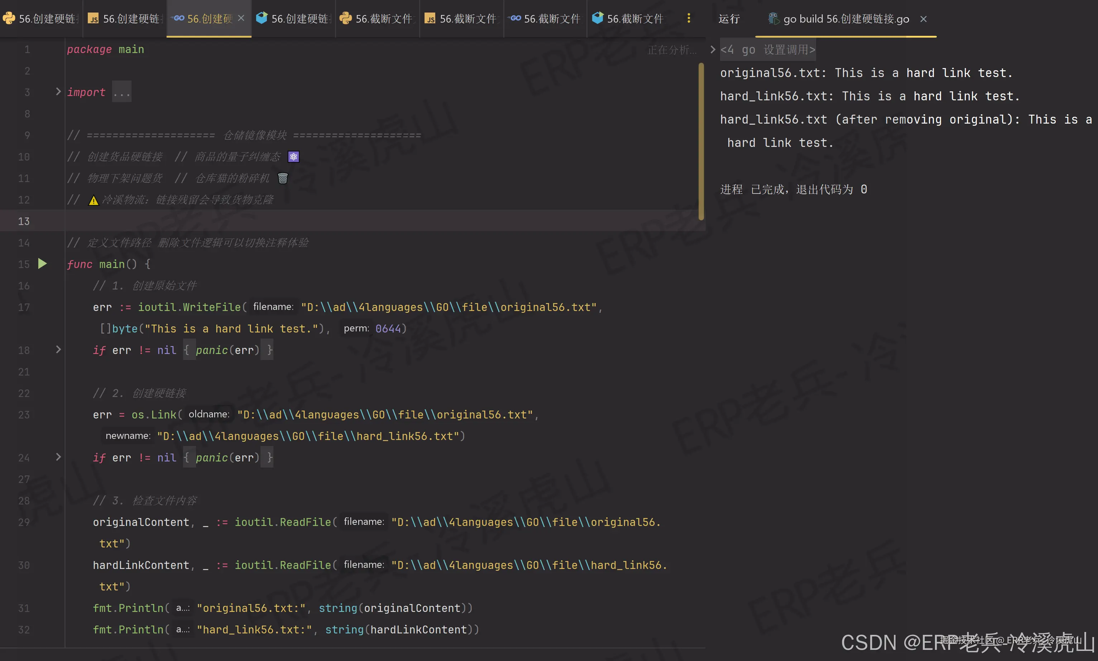Screen dimensions: 1098x661
Task: Click the 运行 tool window label
Action: click(729, 19)
